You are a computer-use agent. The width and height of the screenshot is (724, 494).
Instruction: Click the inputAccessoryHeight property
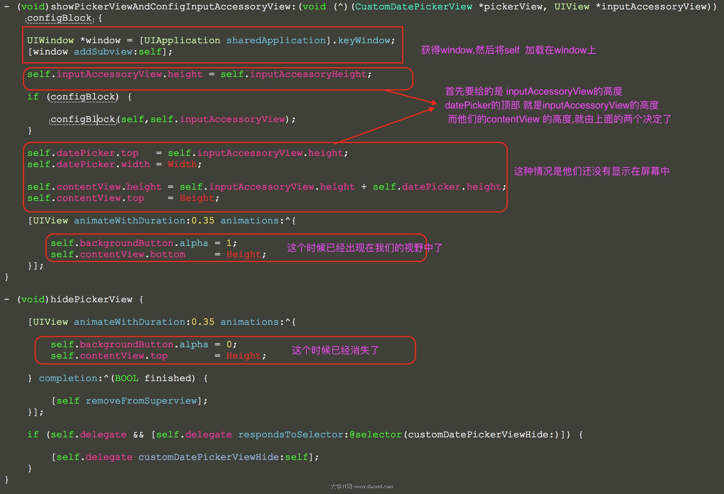[x=308, y=74]
